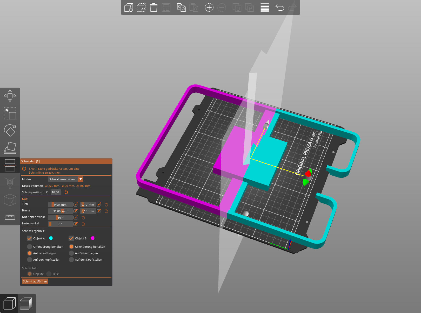This screenshot has width=421, height=313.
Task: Click the Nut-Seiten-Winkel 60° slider
Action: 60,218
